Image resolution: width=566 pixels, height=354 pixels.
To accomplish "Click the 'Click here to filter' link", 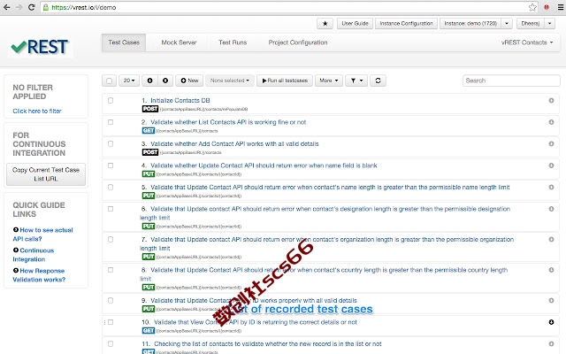I will tap(37, 111).
